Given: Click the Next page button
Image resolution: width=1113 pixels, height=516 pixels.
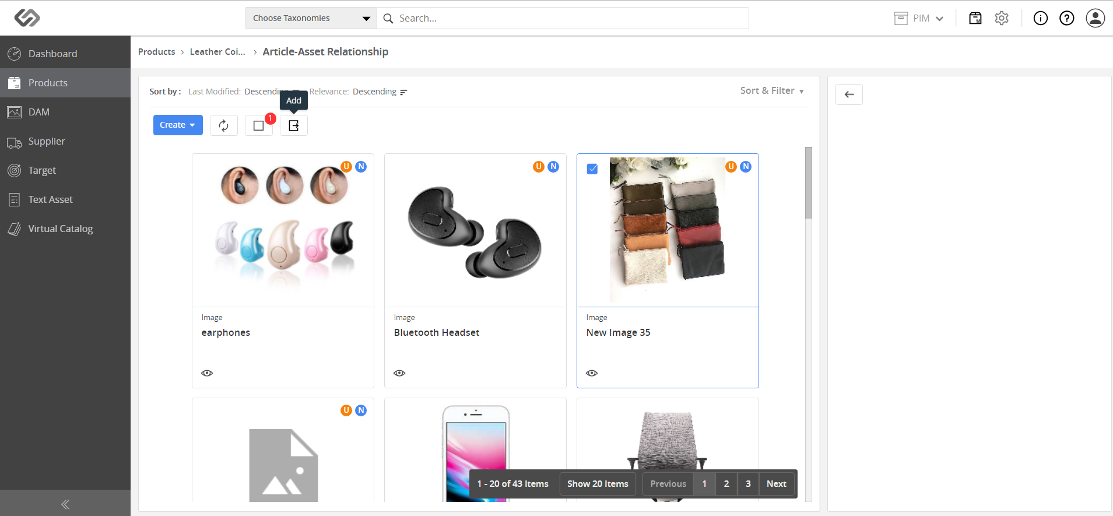Looking at the screenshot, I should tap(777, 484).
